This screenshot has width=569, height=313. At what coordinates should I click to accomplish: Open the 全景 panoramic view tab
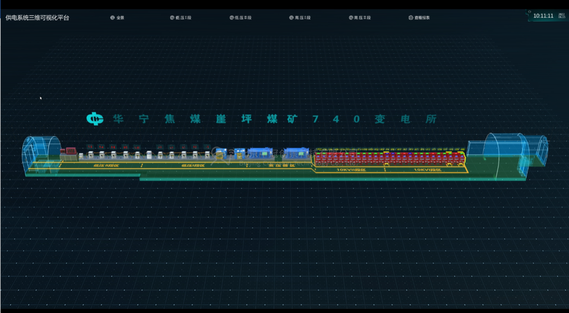[117, 18]
